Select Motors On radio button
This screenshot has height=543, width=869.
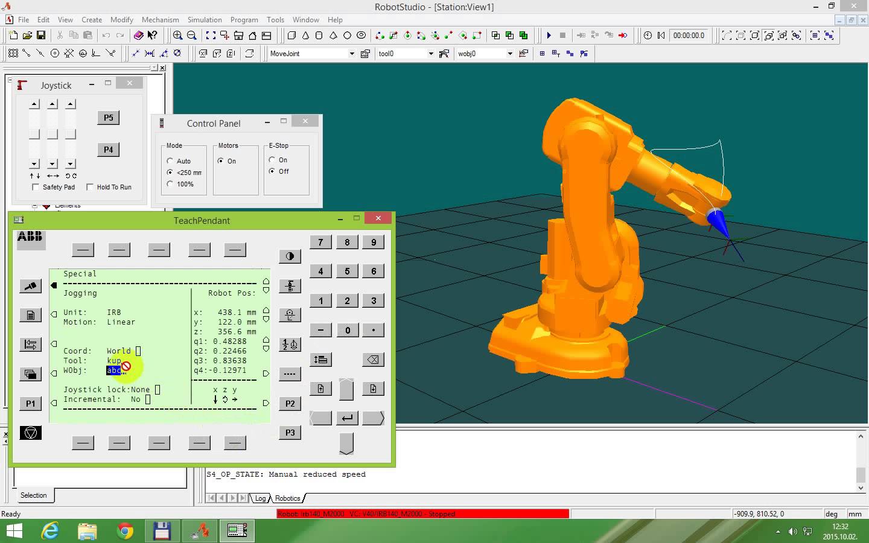(x=221, y=161)
